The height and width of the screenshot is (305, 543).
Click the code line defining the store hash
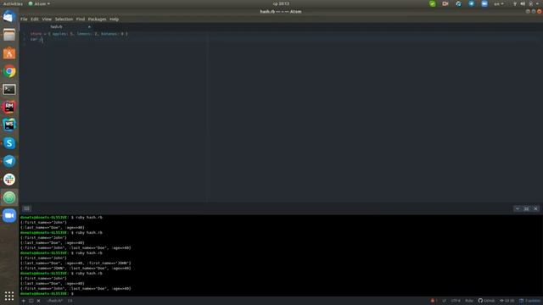[x=79, y=34]
